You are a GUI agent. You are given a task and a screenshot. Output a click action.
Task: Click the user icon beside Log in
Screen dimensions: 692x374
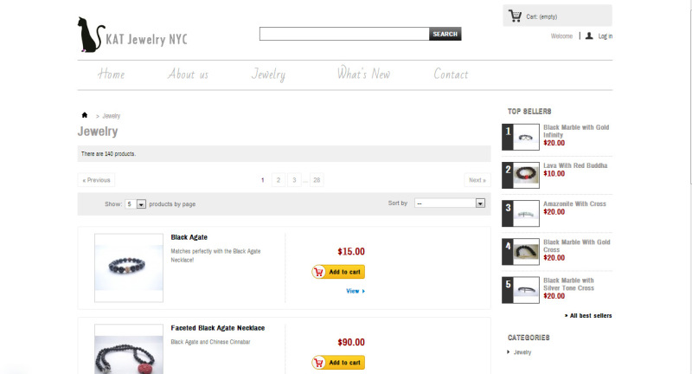point(589,36)
